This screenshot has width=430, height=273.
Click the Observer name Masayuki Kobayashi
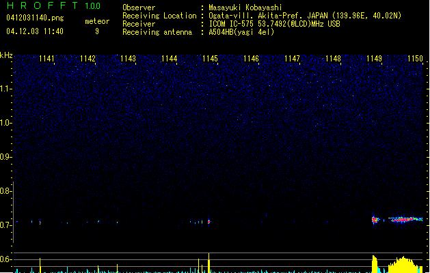tap(245, 8)
